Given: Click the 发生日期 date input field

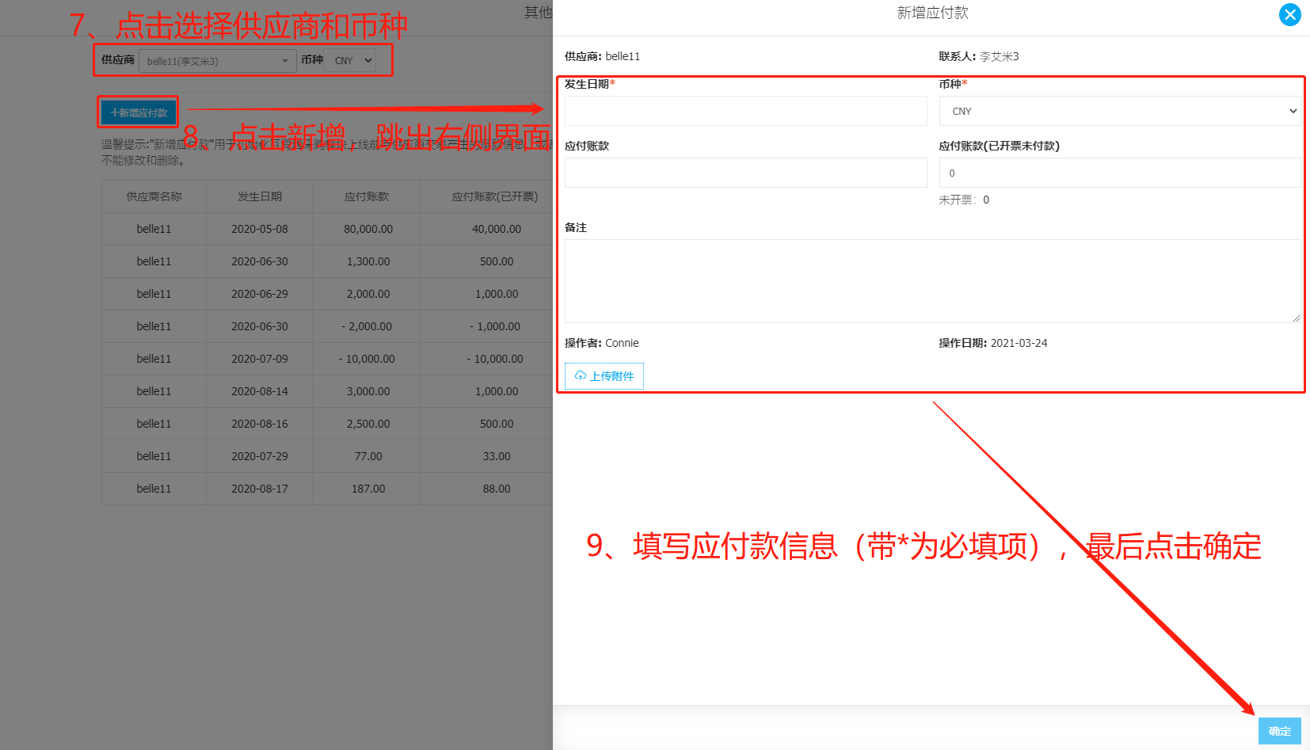Looking at the screenshot, I should [745, 111].
